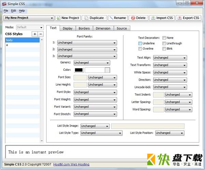Open the Font Style dropdown

[95, 92]
